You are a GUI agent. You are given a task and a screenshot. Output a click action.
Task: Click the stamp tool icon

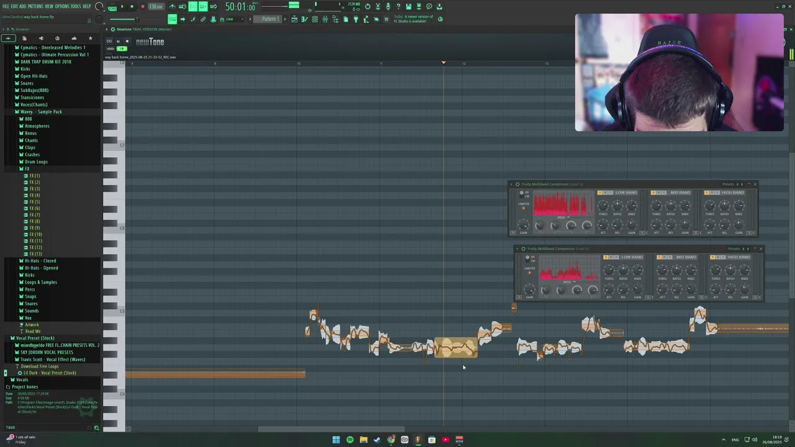tap(213, 19)
